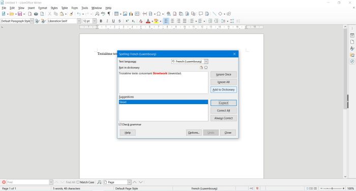This screenshot has width=356, height=191.
Task: Insert hyperlink icon
Action: [x=168, y=14]
